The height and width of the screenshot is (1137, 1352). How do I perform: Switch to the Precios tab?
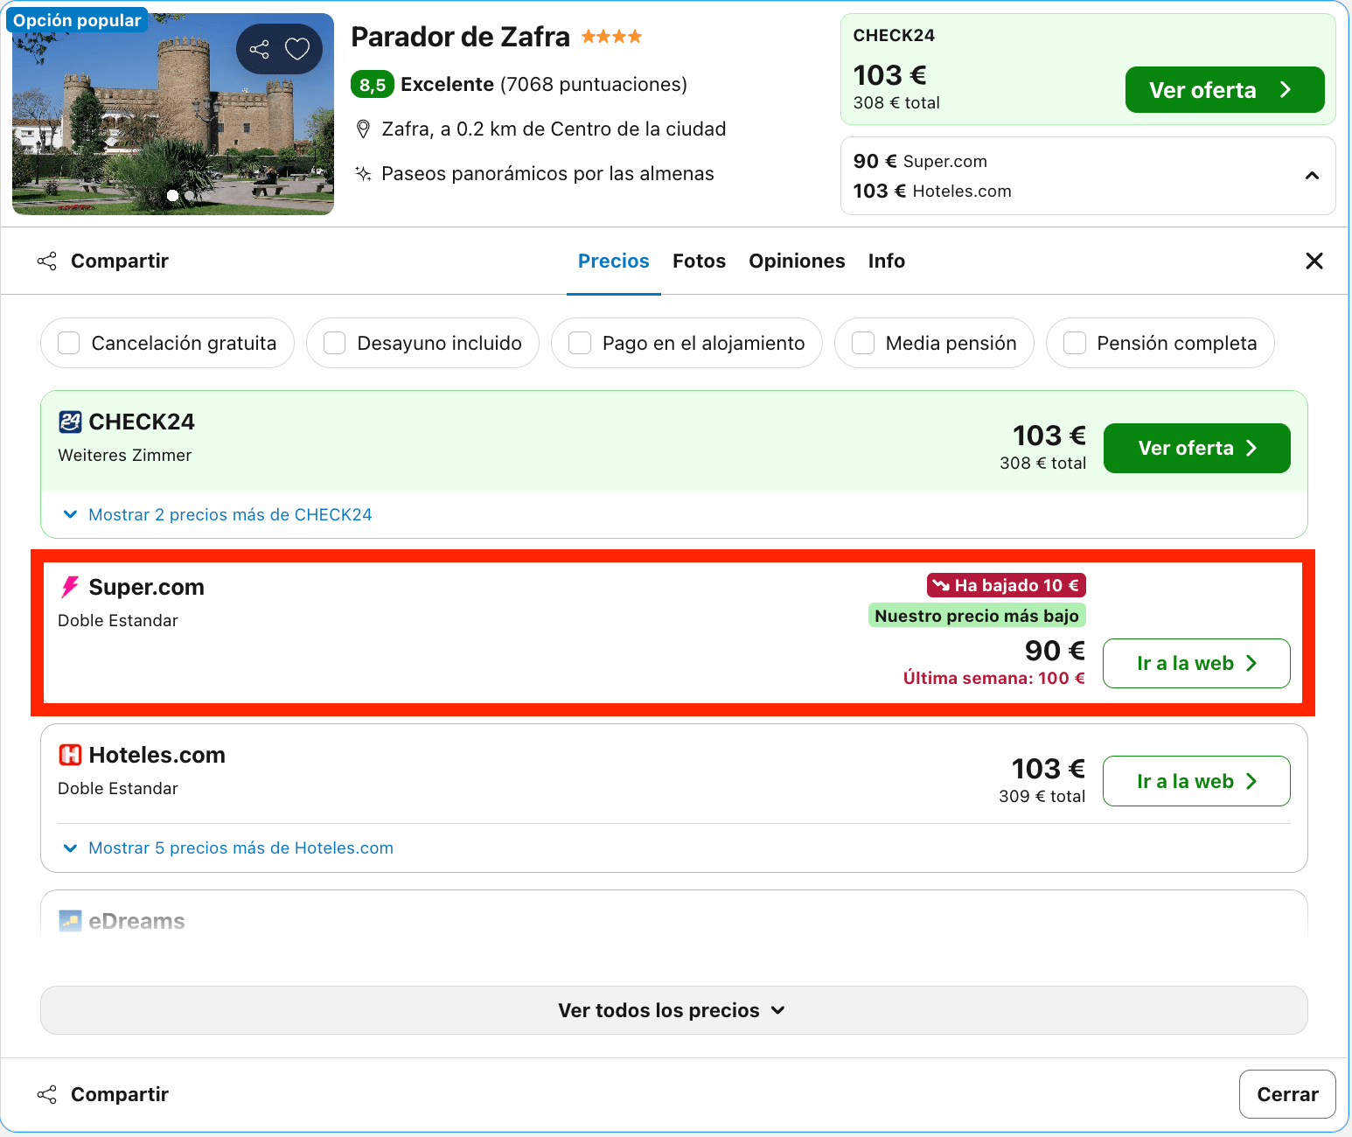coord(614,261)
